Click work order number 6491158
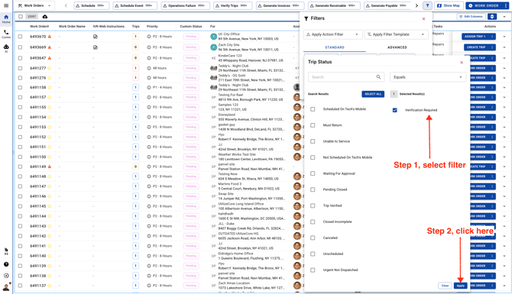Screen dimensions: 512x294 click(x=38, y=88)
